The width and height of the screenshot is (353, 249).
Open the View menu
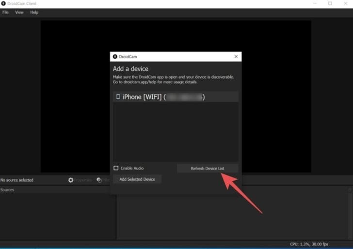tap(19, 13)
